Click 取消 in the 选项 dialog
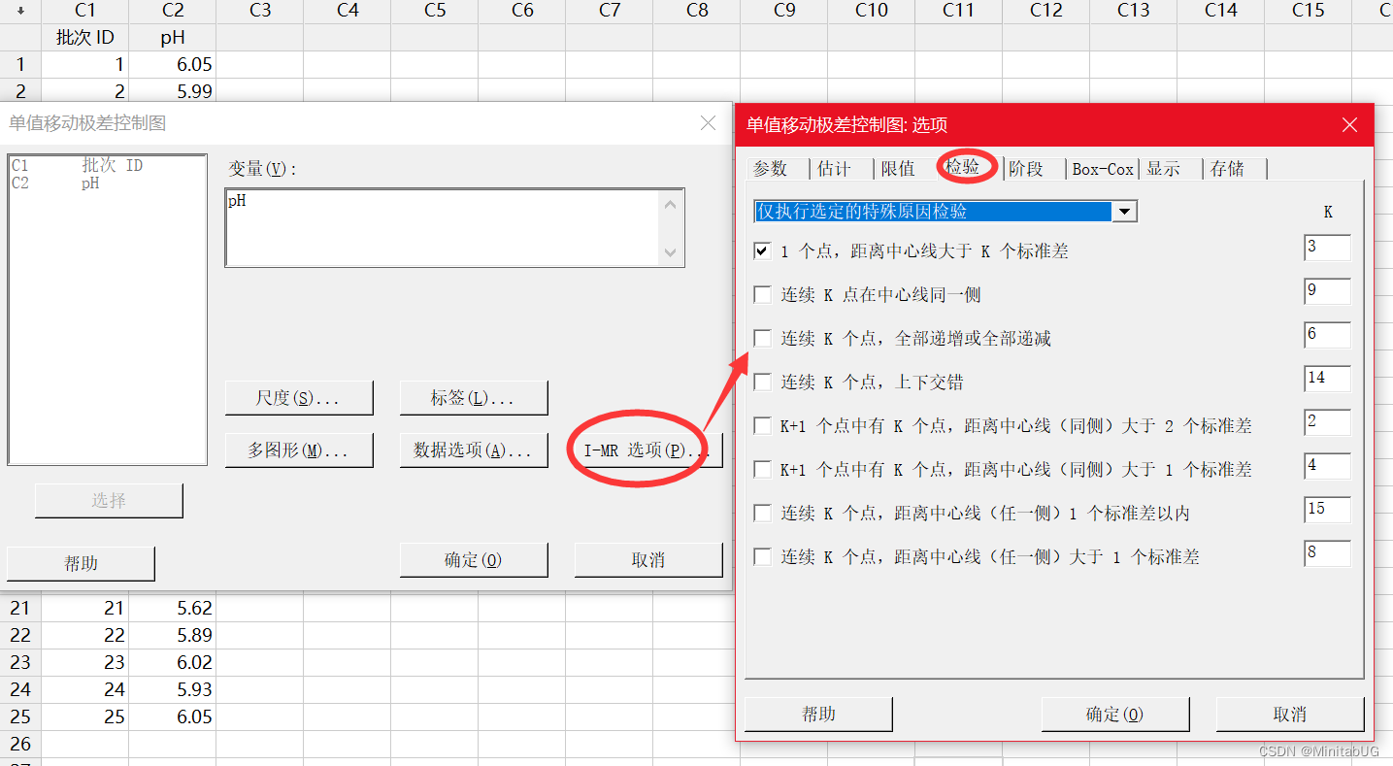The image size is (1393, 766). coord(1290,715)
